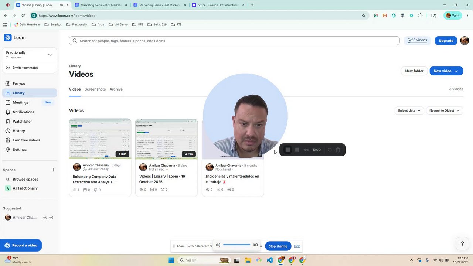
Task: Open the help question mark button
Action: pos(462,243)
